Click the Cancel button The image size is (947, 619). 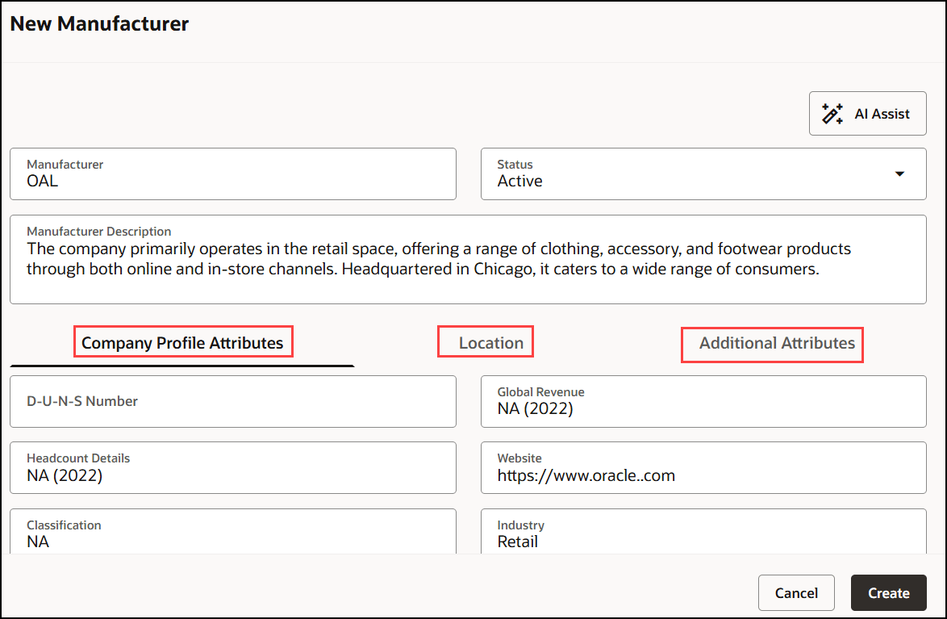796,592
